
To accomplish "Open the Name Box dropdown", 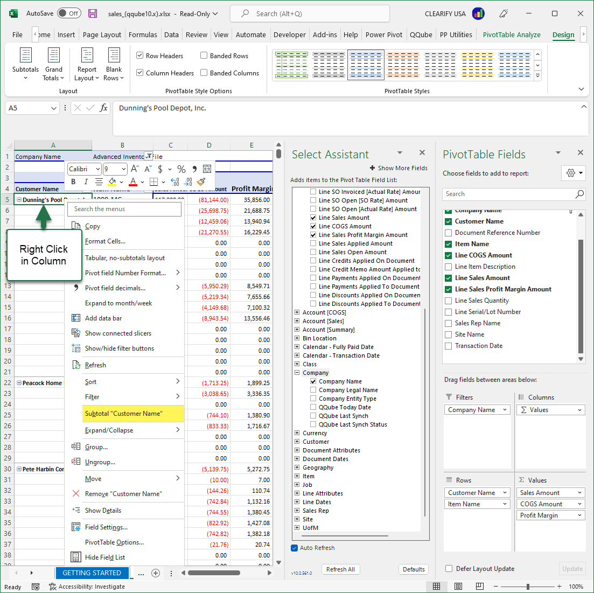I will [53, 108].
